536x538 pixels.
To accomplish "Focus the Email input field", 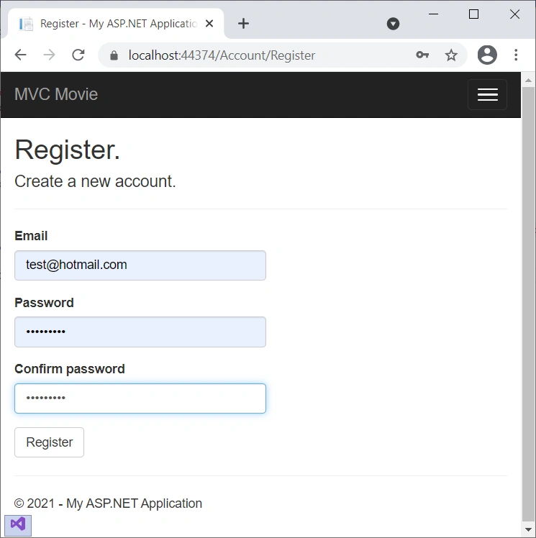I will [140, 265].
